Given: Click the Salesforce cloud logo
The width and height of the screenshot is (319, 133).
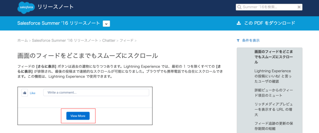Looking at the screenshot, I should [26, 7].
